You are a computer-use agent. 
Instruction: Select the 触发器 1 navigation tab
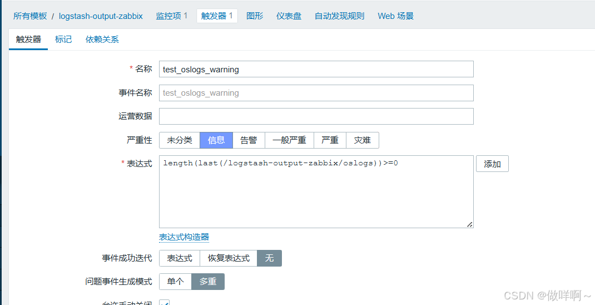(217, 16)
